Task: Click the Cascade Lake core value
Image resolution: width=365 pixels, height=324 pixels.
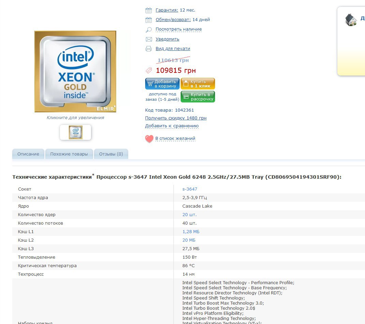Action: pyautogui.click(x=197, y=206)
